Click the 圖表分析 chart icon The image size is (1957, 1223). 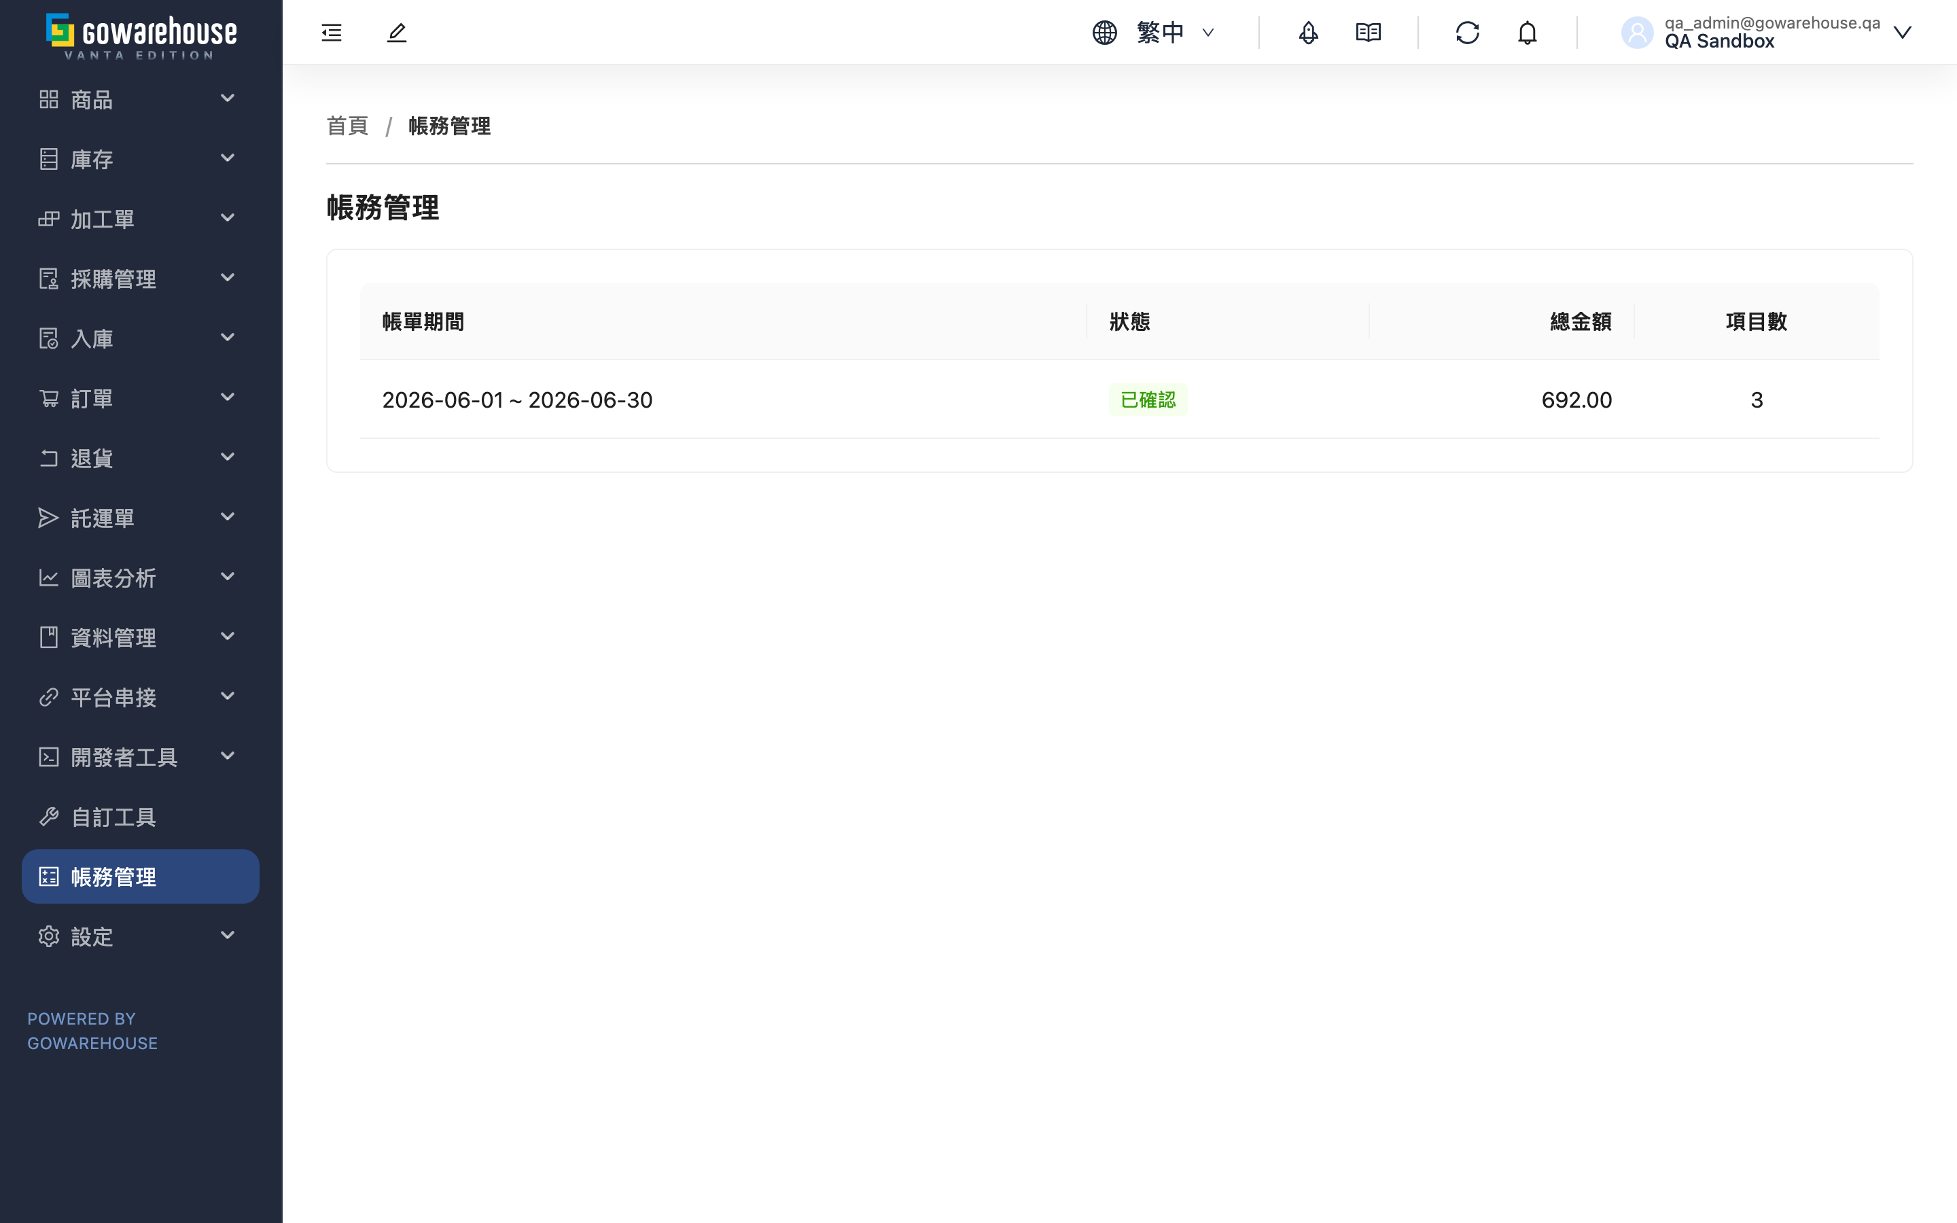click(48, 578)
